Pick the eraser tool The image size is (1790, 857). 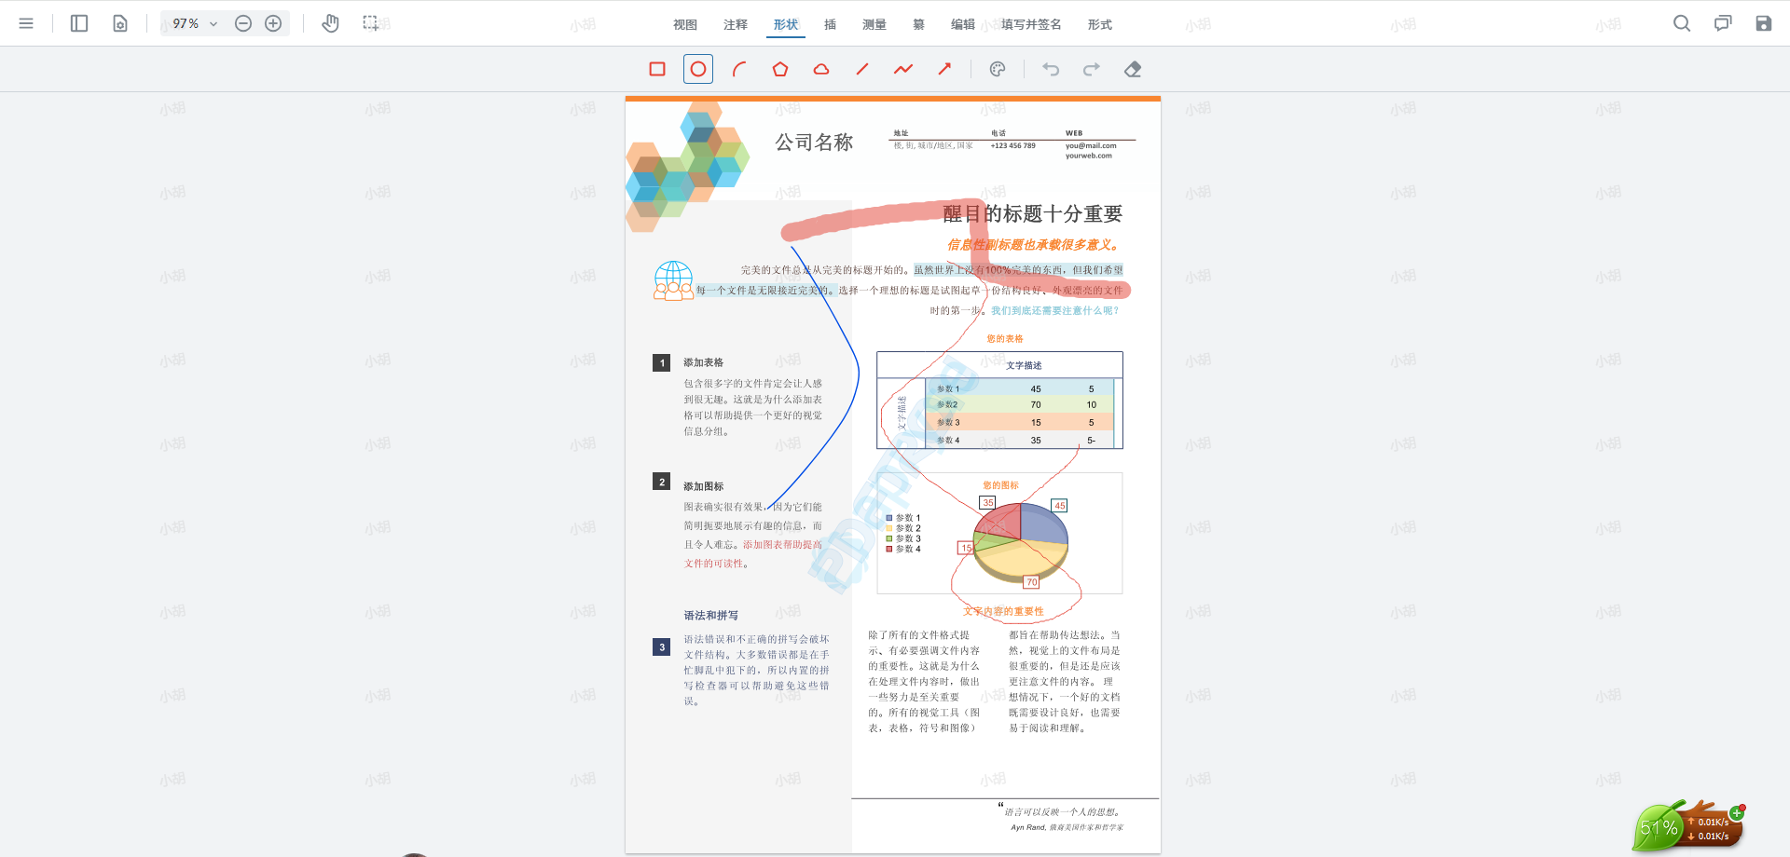point(1133,69)
